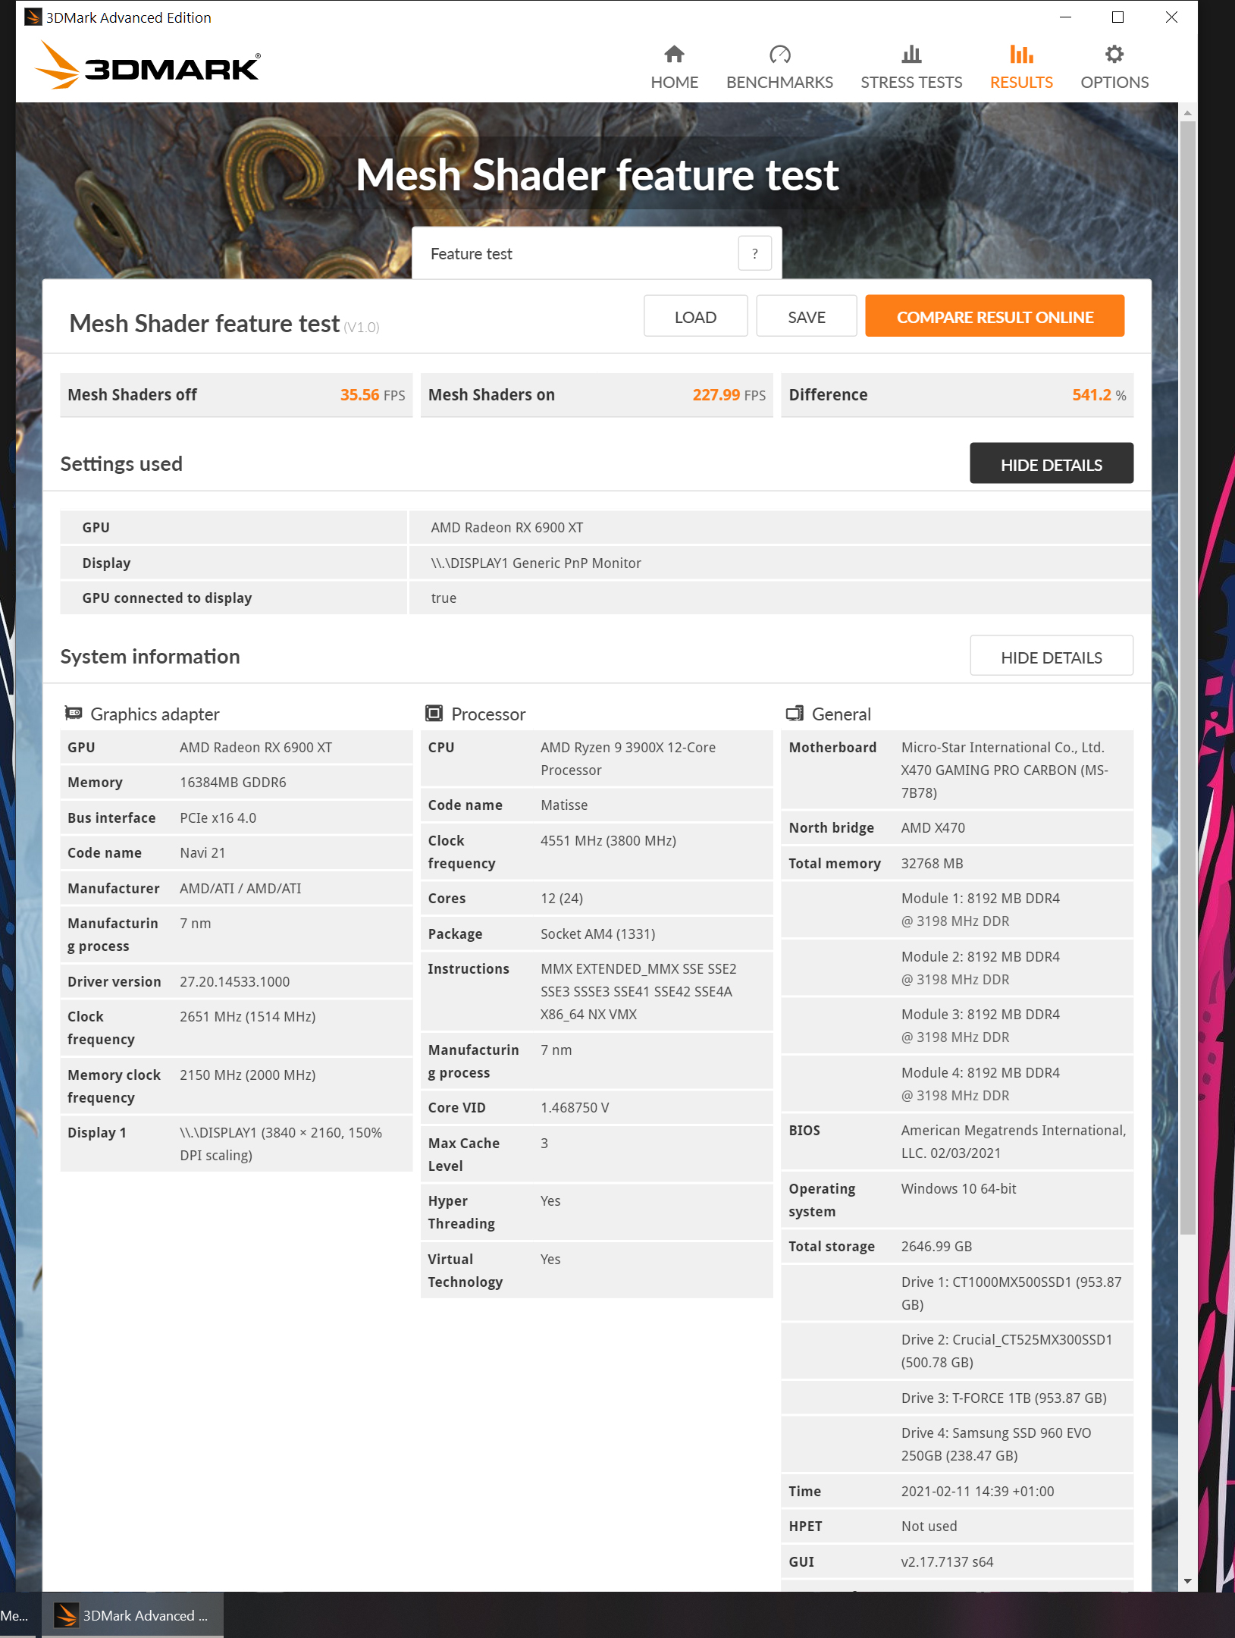This screenshot has height=1638, width=1235.
Task: Click BIOS American Megatrends text
Action: coord(1014,1141)
